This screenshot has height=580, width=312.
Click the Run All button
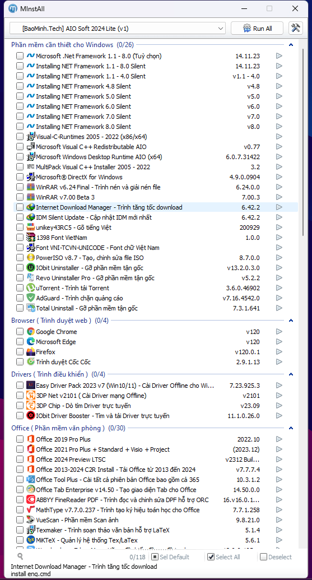[x=257, y=29]
